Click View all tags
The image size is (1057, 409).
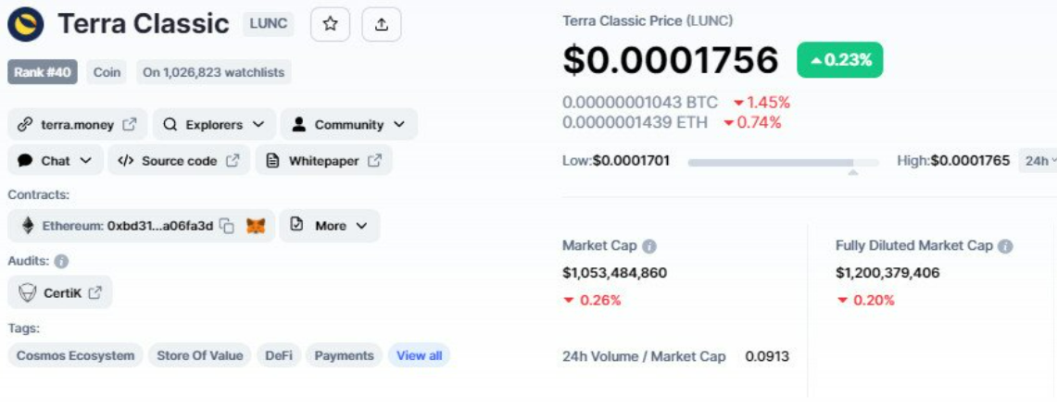[x=420, y=355]
